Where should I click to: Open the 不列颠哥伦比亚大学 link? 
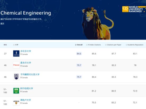(x=30, y=75)
